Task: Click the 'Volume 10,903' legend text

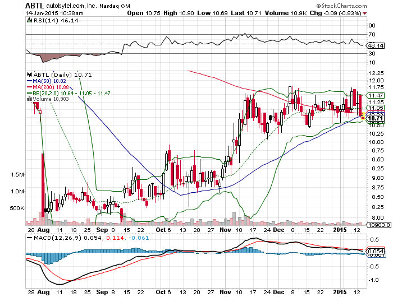Action: (51, 99)
